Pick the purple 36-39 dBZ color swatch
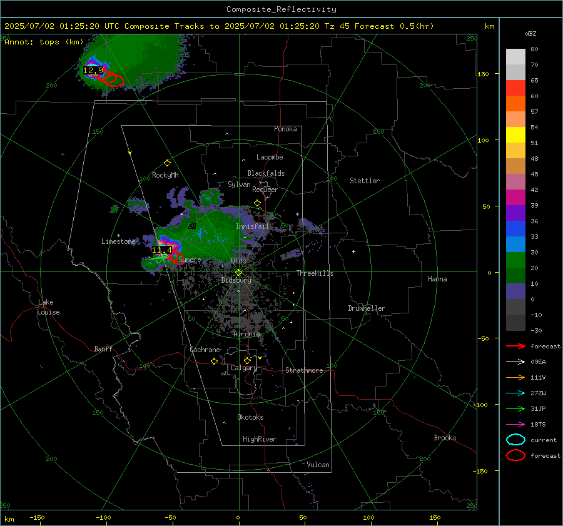The height and width of the screenshot is (526, 563). 515,213
